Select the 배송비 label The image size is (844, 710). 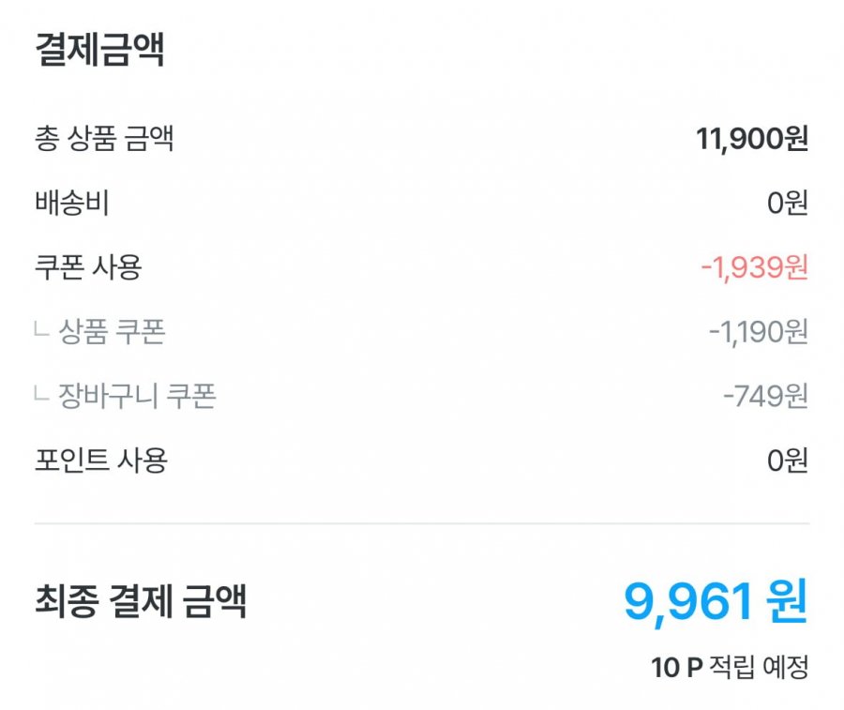(71, 204)
